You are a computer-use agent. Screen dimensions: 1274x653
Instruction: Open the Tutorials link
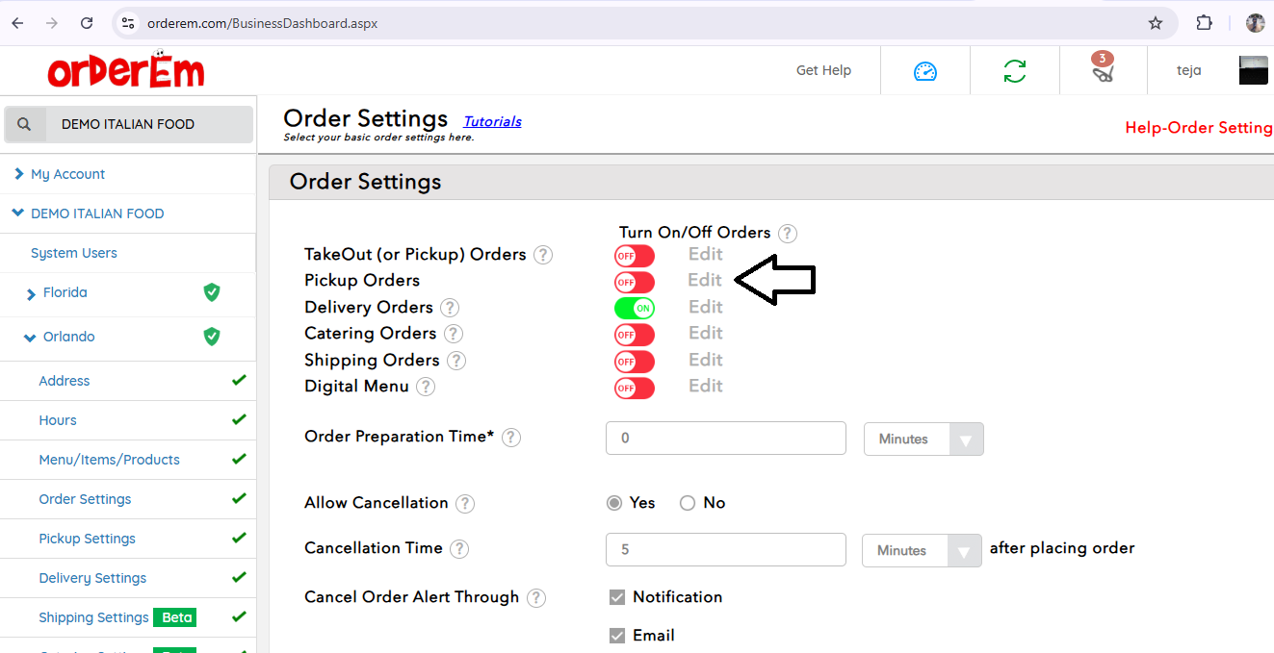(492, 121)
